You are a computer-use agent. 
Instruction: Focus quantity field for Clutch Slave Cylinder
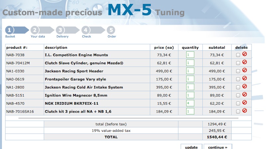click(x=190, y=63)
